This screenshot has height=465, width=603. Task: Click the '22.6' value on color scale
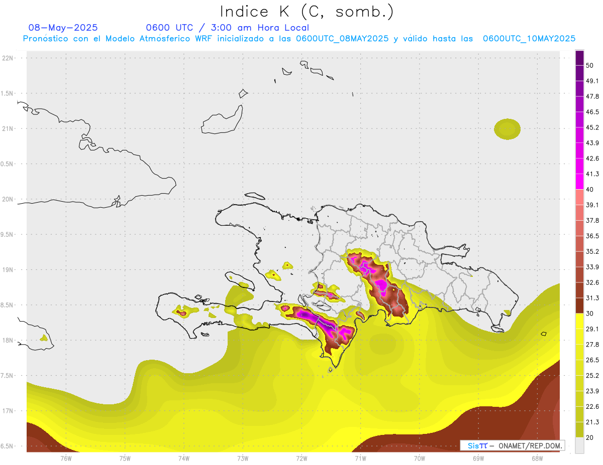point(592,406)
